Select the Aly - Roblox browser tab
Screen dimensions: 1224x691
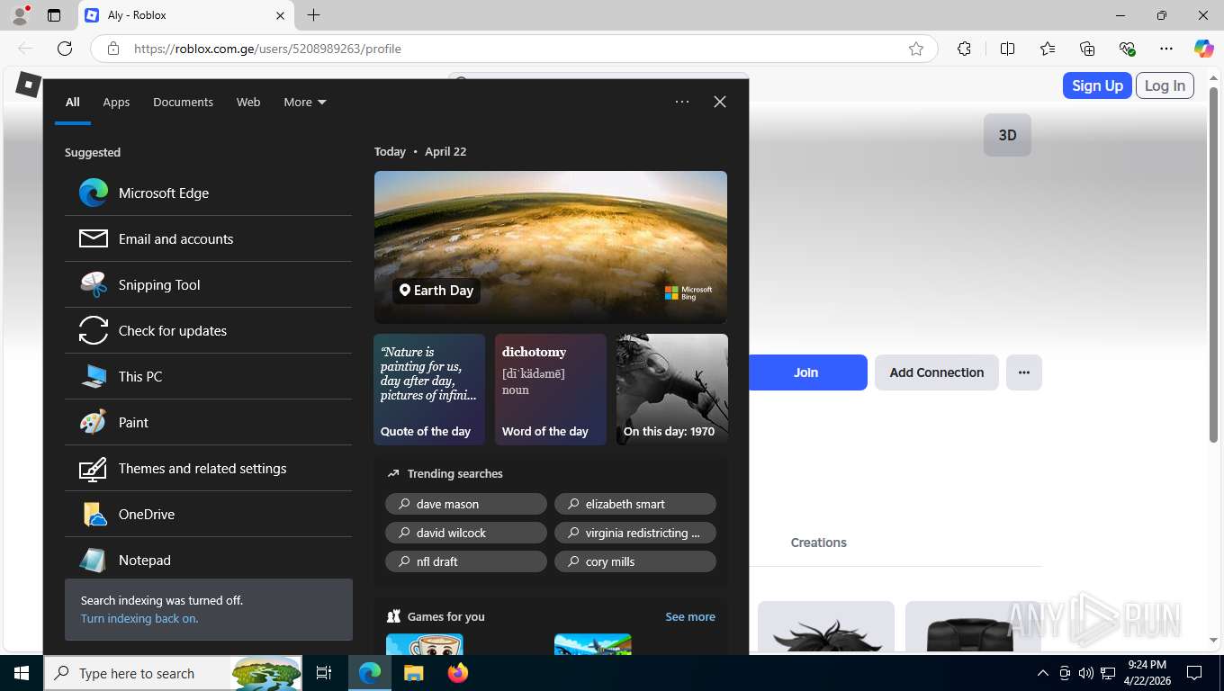tap(185, 15)
